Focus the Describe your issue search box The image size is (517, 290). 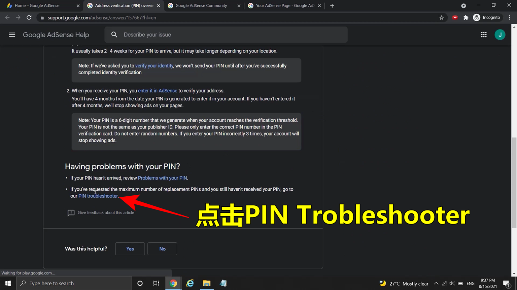[226, 35]
